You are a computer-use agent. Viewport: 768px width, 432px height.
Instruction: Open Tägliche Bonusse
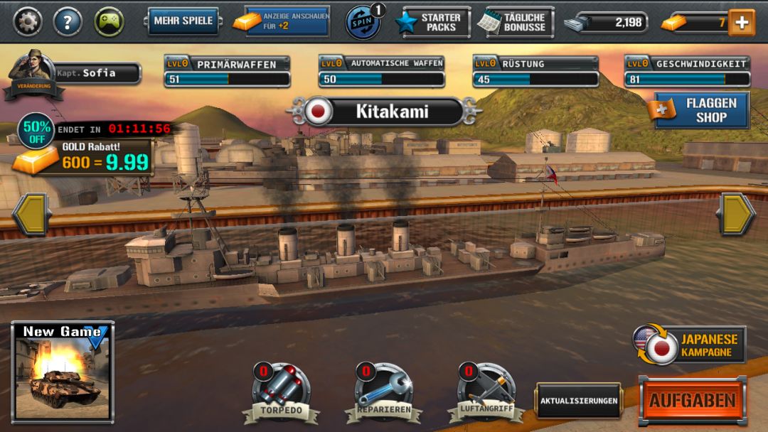click(516, 23)
